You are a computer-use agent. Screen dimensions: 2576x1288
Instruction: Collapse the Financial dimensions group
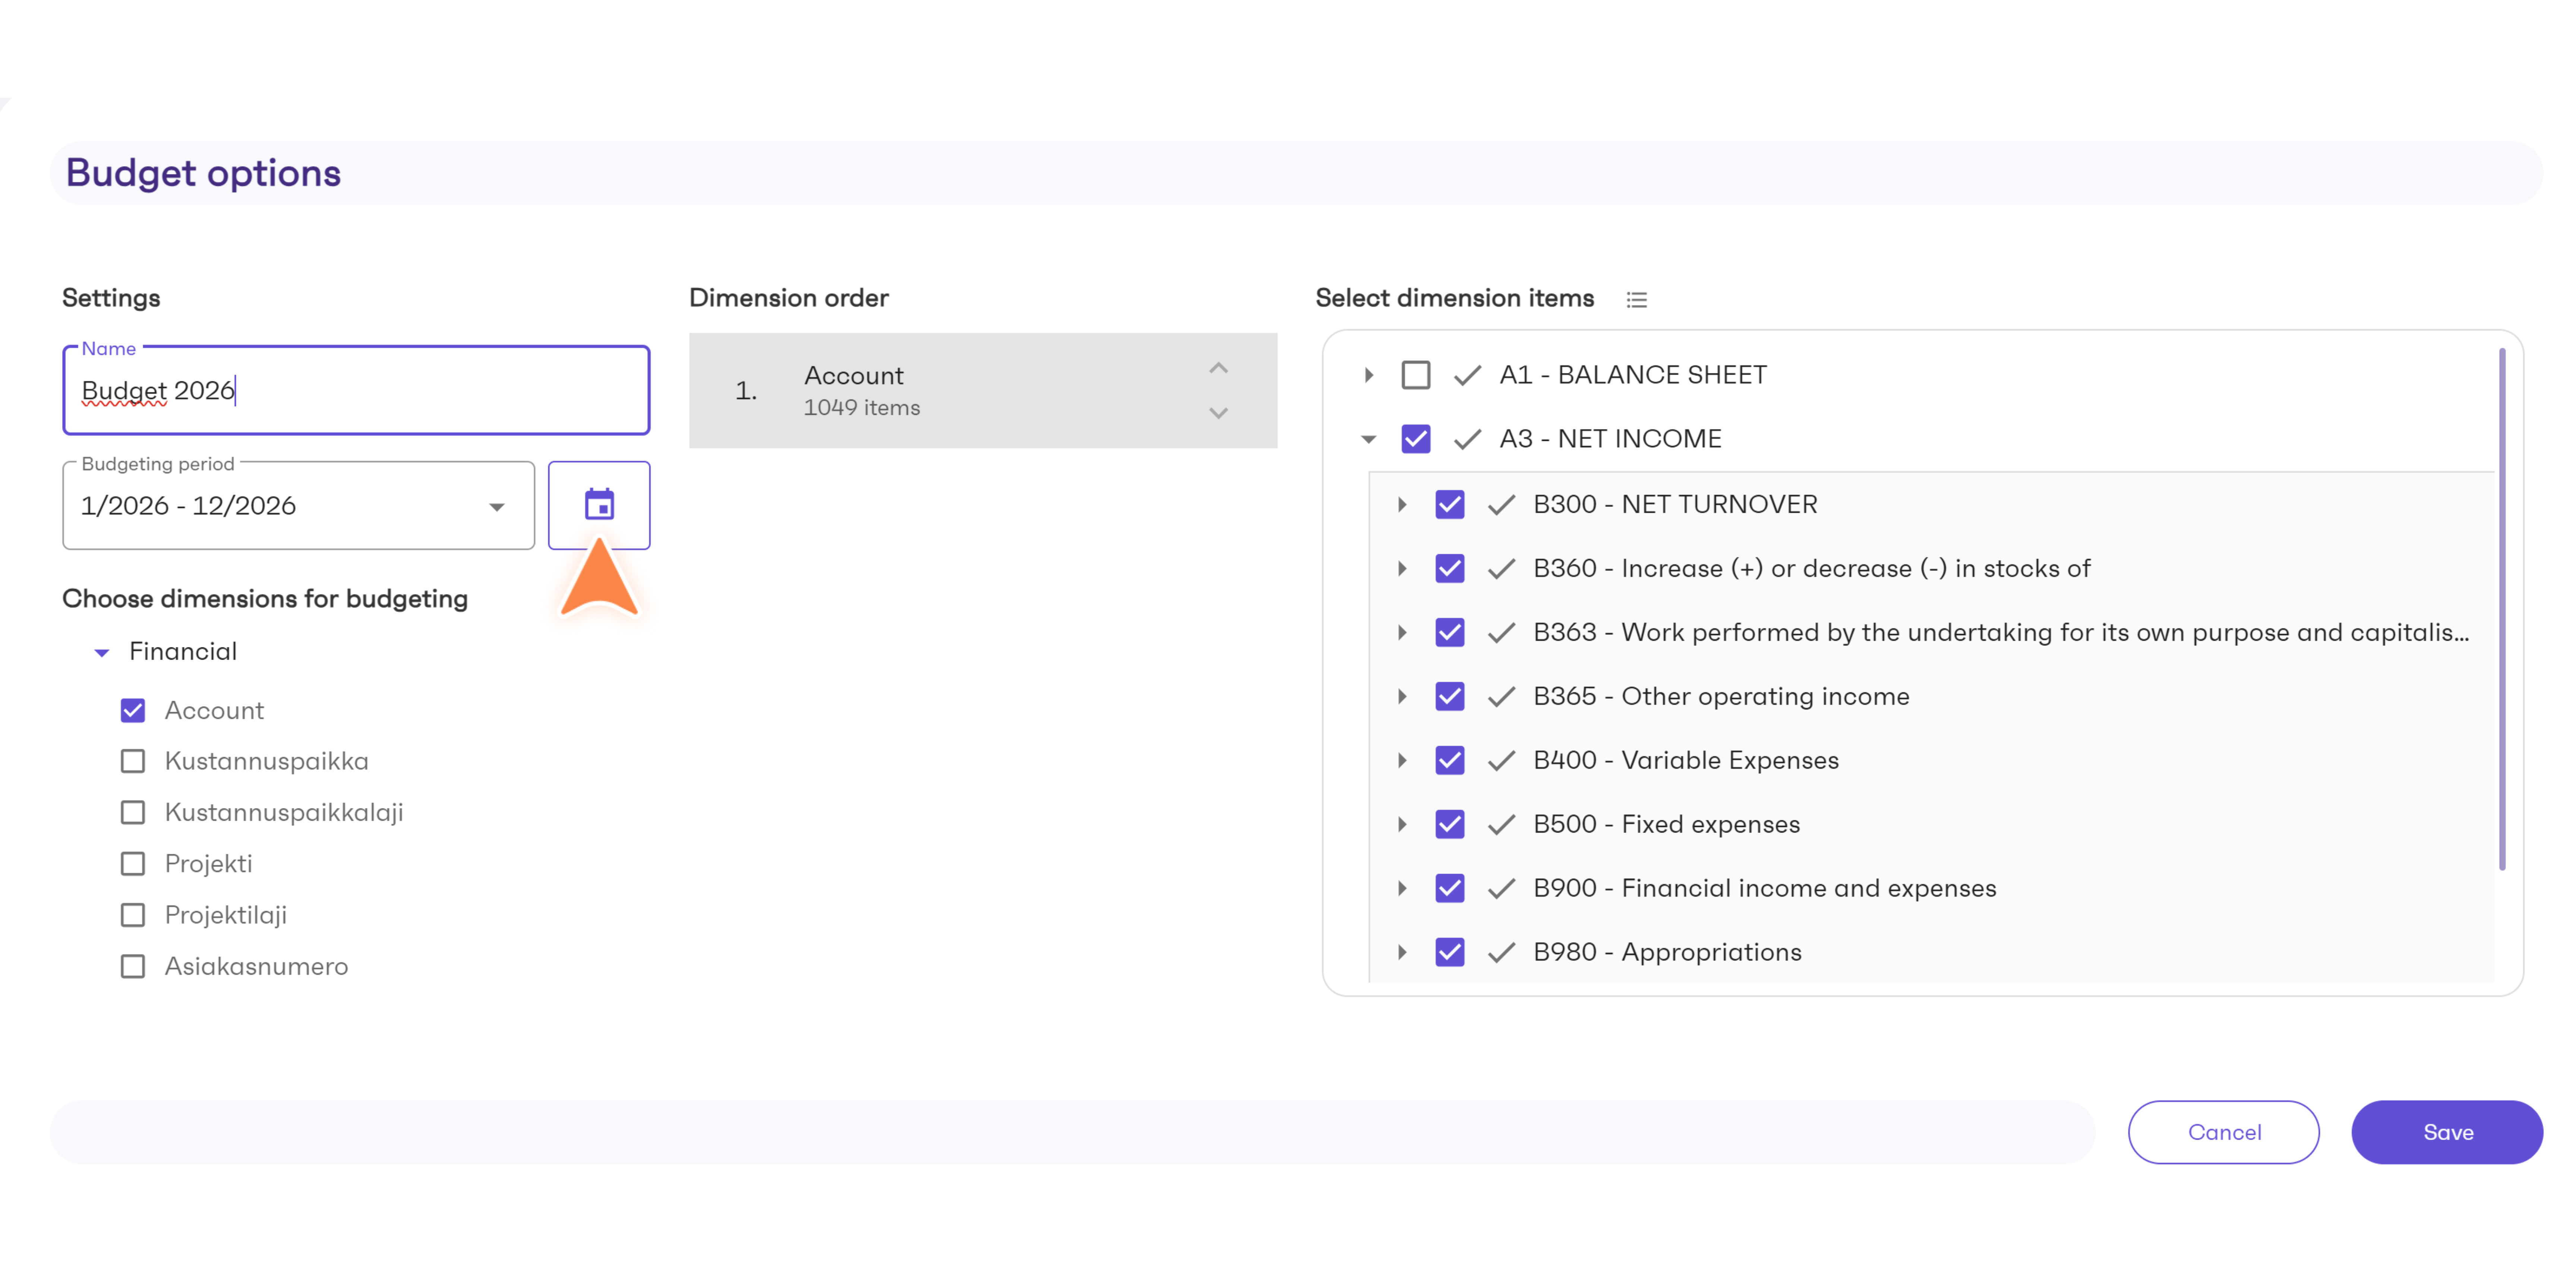point(102,653)
